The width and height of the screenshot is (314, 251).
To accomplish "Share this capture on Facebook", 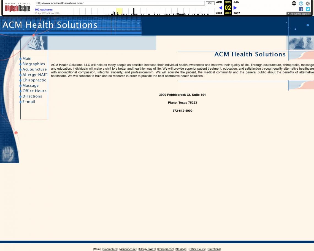I will pyautogui.click(x=301, y=9).
